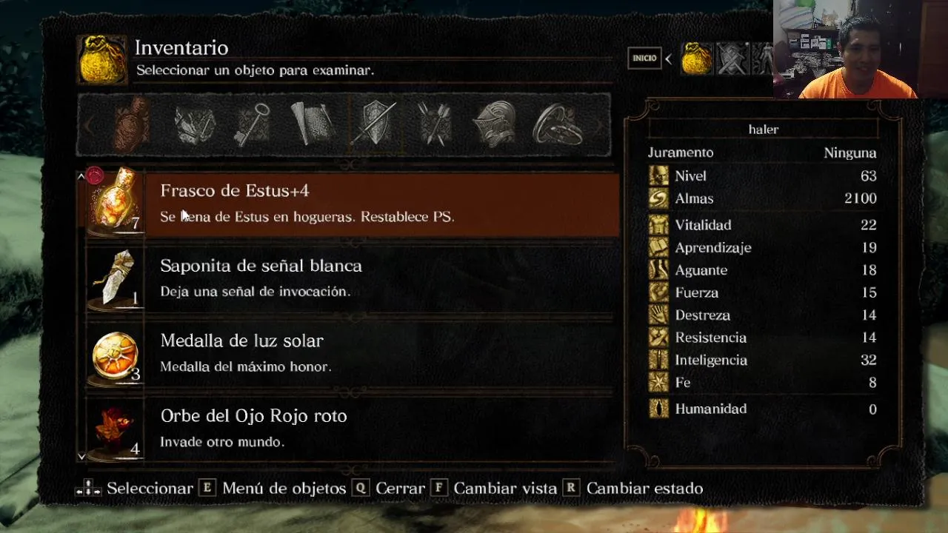
Task: Open the rings category icon
Action: (557, 124)
